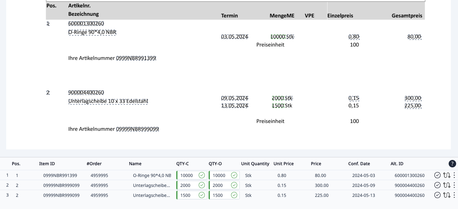Open three-dot more menu for row 1
This screenshot has height=209, width=458.
click(x=454, y=175)
